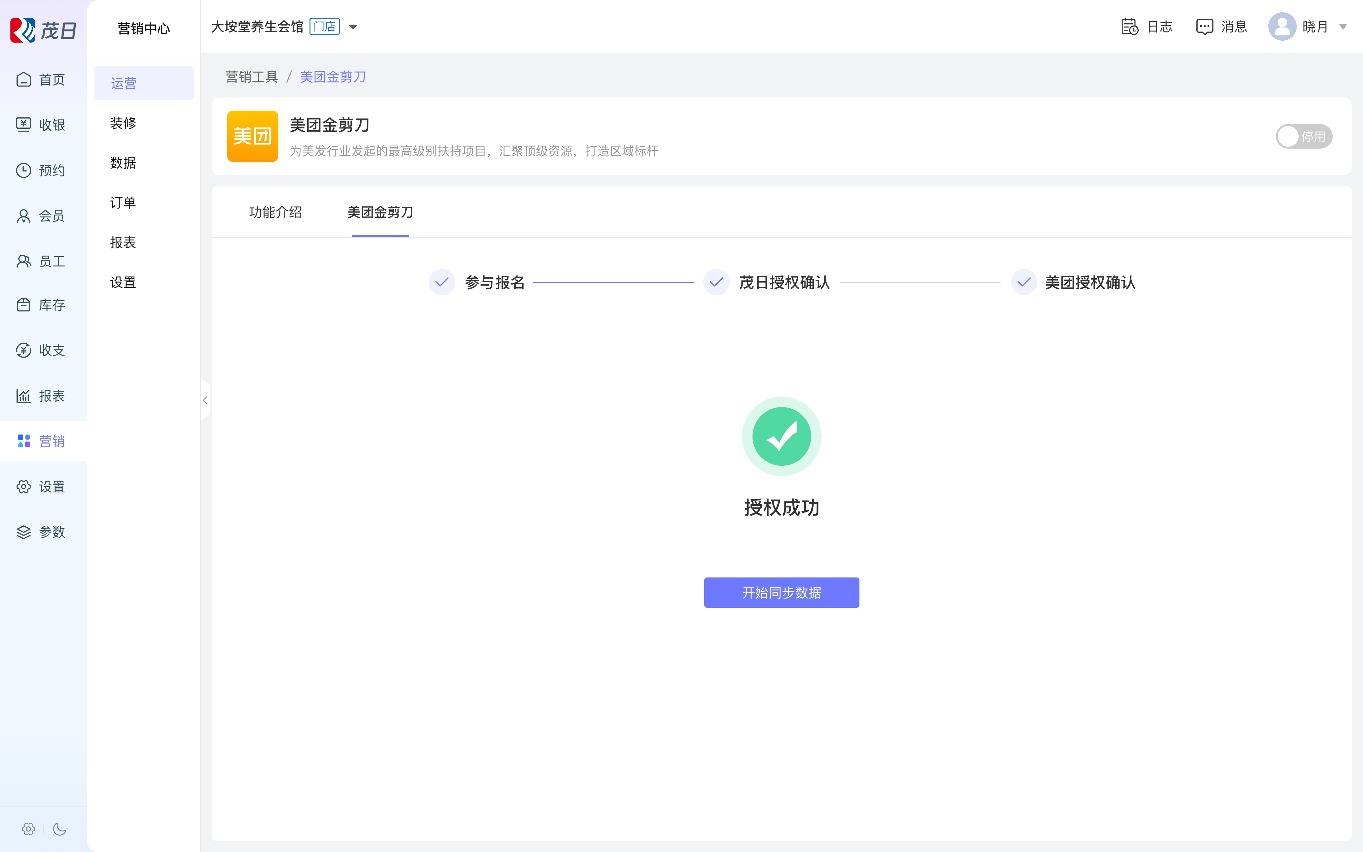
Task: Click the 美团 orange logo thumbnail
Action: tap(252, 136)
